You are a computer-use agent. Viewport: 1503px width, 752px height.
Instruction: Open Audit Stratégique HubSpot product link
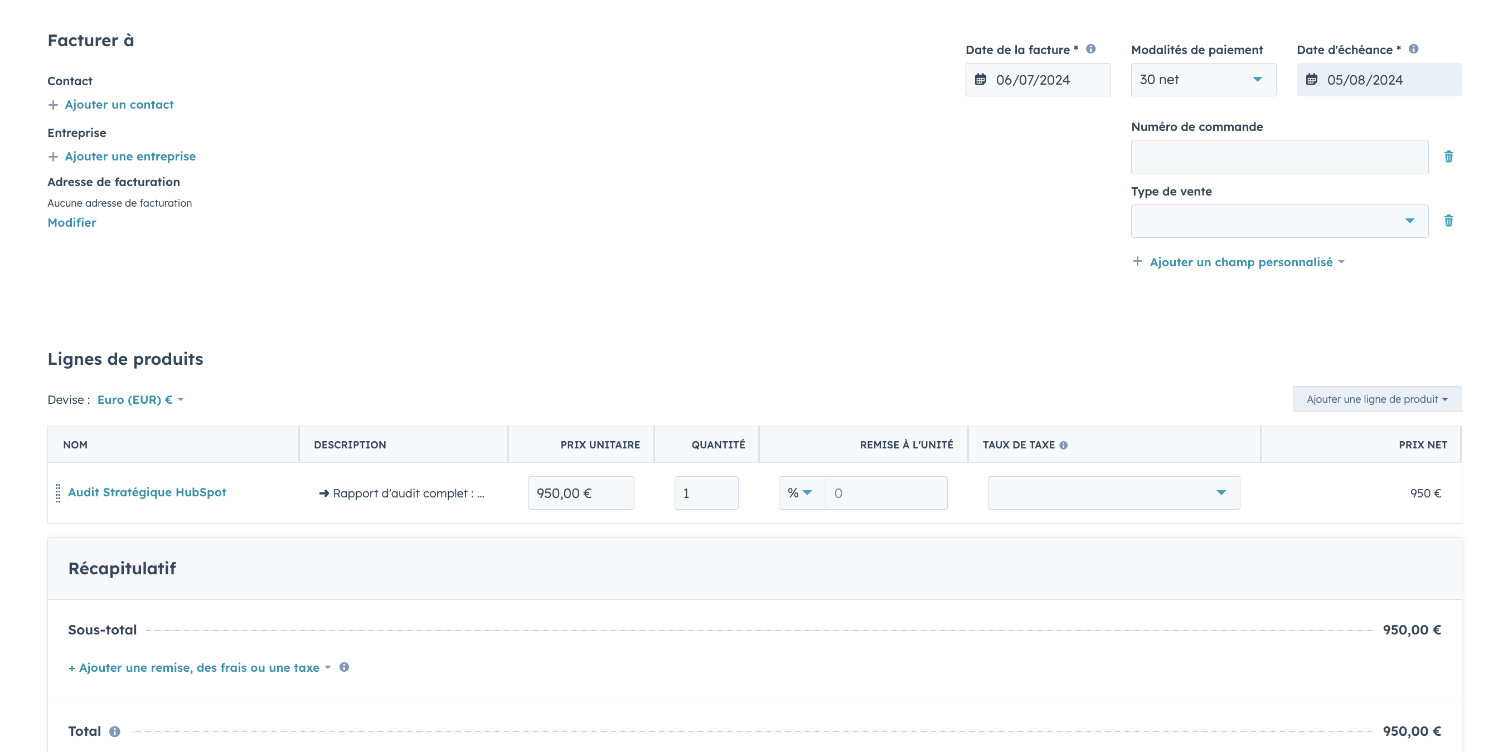pyautogui.click(x=147, y=492)
